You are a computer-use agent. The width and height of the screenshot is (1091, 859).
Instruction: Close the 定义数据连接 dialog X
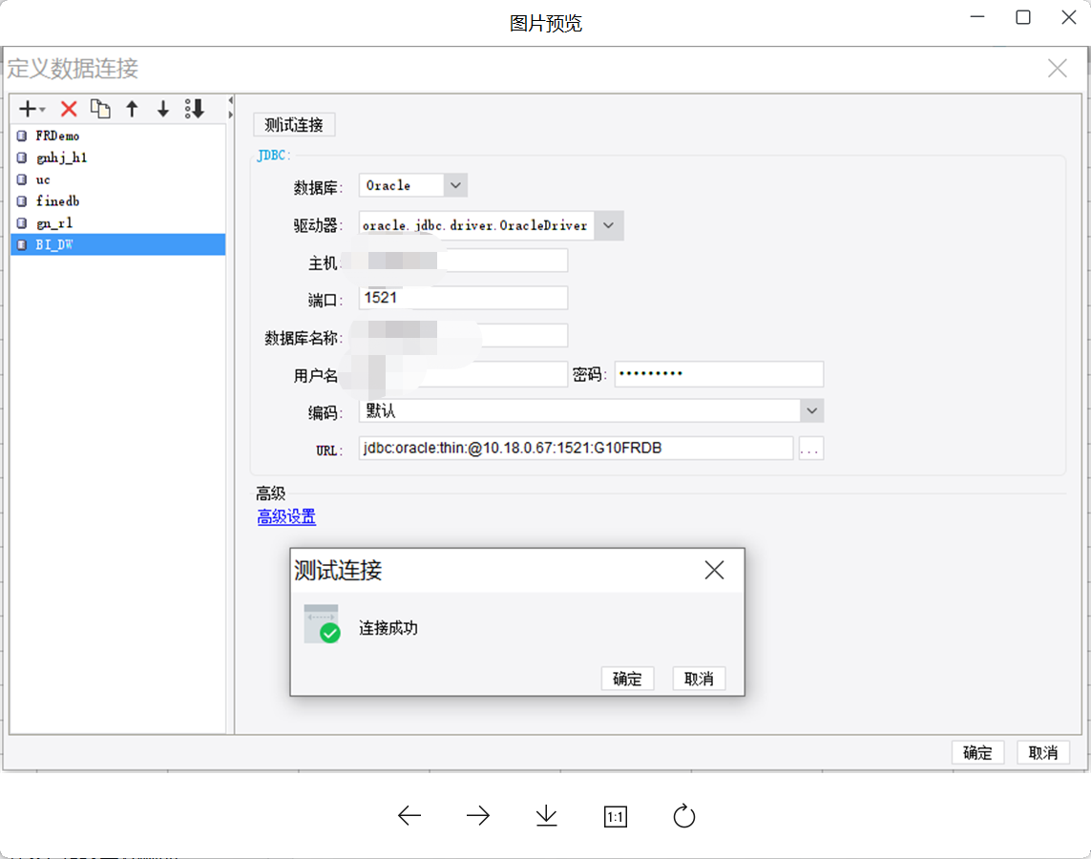pos(1058,68)
